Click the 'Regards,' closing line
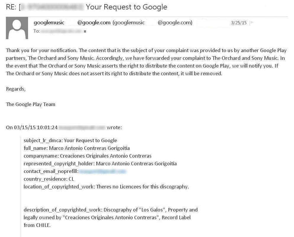294x237 pixels. pyautogui.click(x=16, y=89)
